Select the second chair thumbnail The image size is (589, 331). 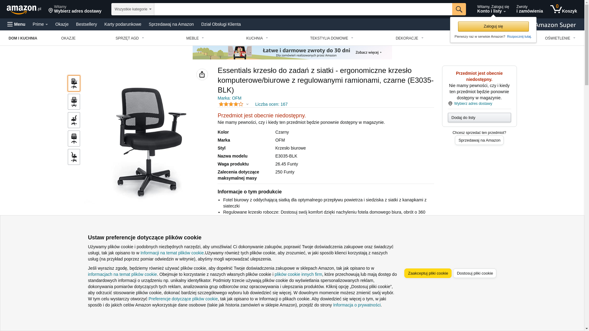coord(74,102)
